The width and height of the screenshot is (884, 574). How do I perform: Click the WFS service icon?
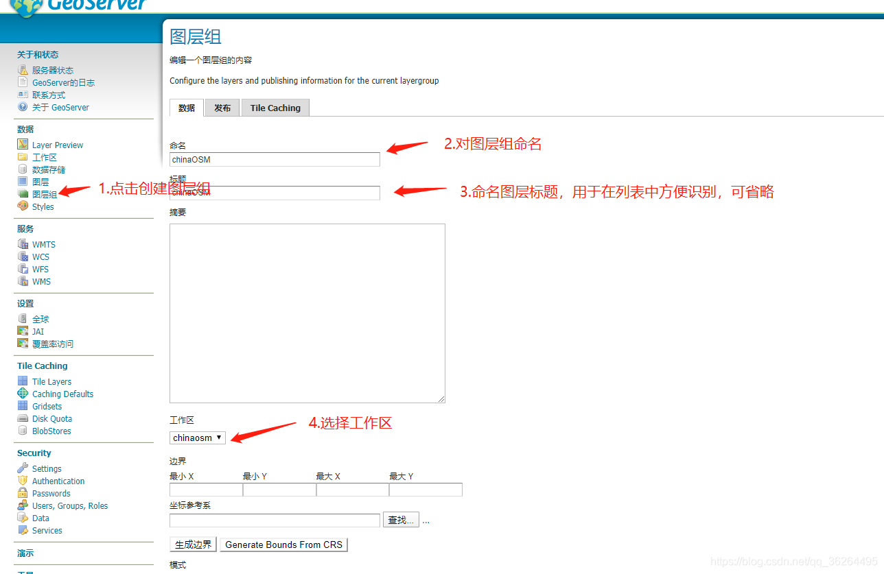pyautogui.click(x=23, y=269)
